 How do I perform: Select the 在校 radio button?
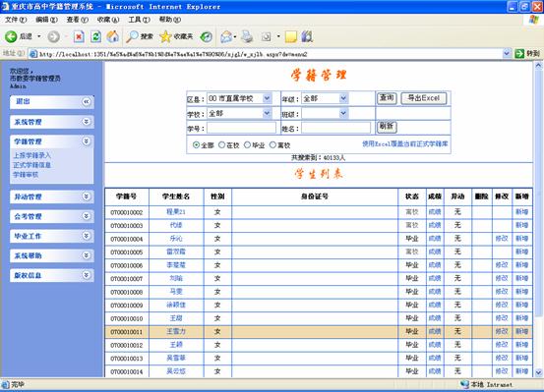point(221,145)
